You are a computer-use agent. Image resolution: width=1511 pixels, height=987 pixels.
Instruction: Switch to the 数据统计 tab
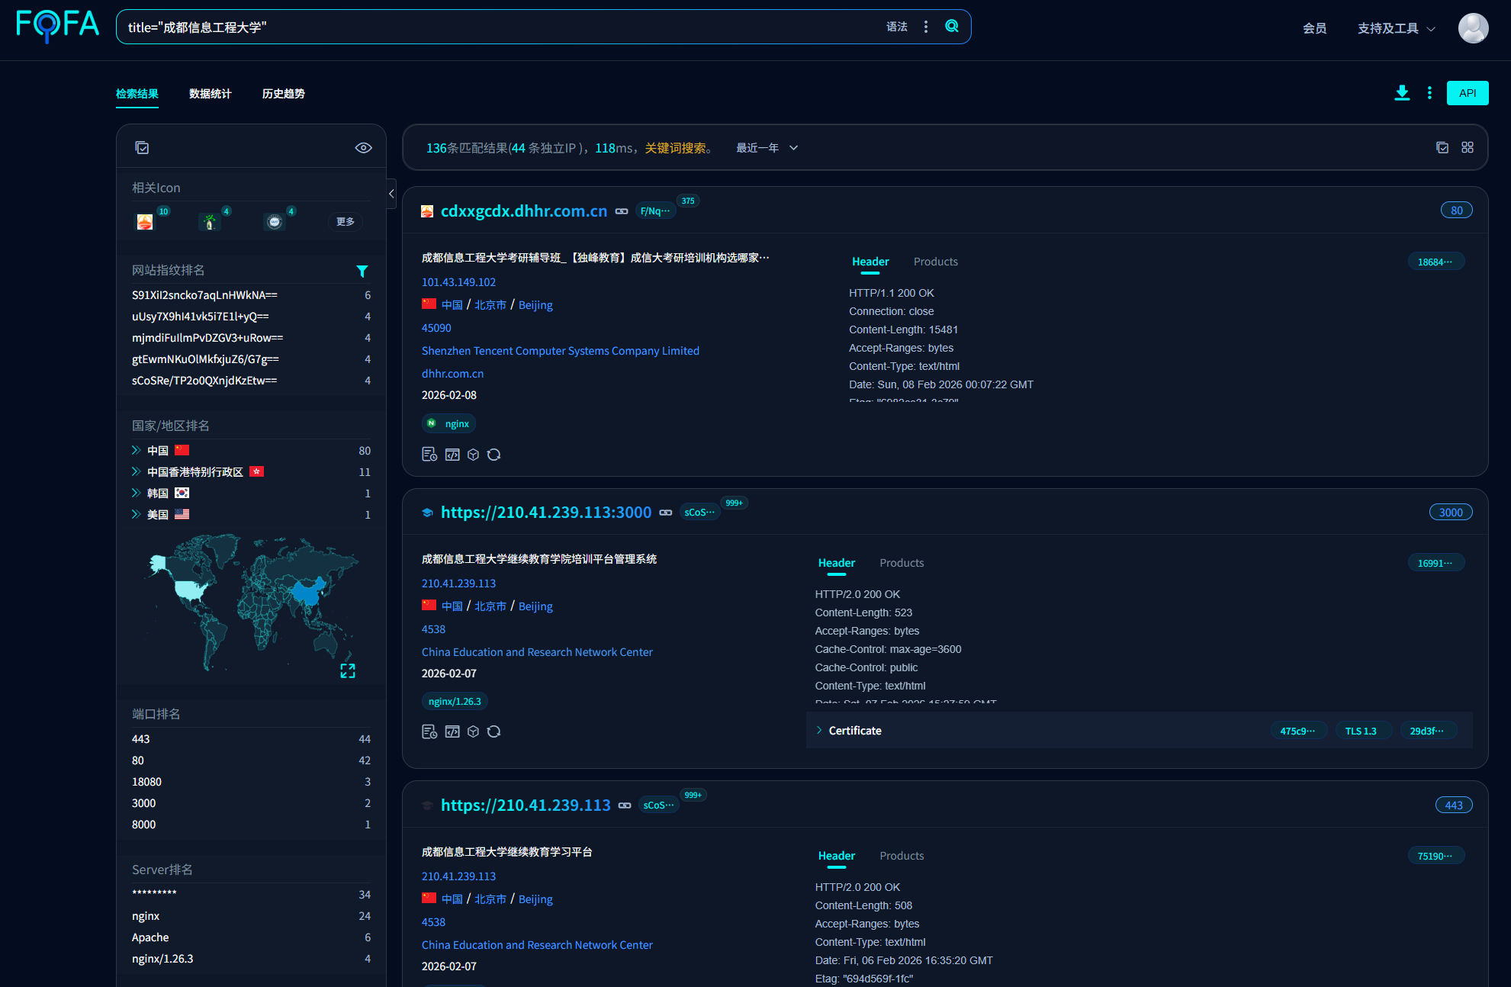(211, 94)
